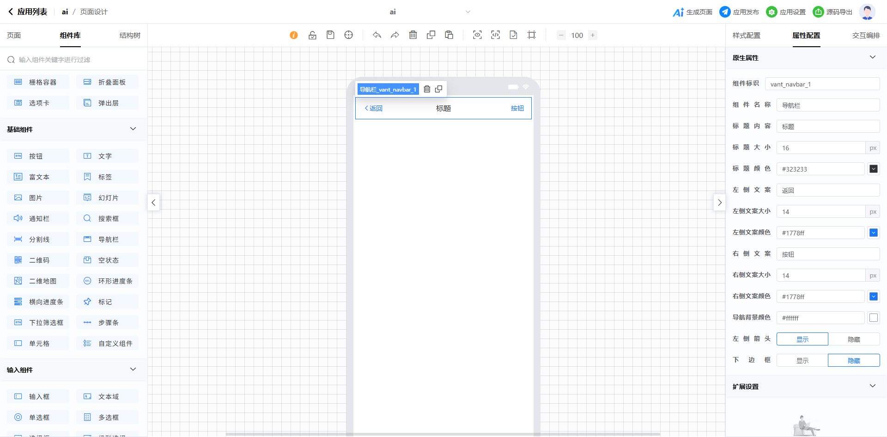The image size is (887, 437).
Task: Click the 应用发布 button
Action: (x=739, y=12)
